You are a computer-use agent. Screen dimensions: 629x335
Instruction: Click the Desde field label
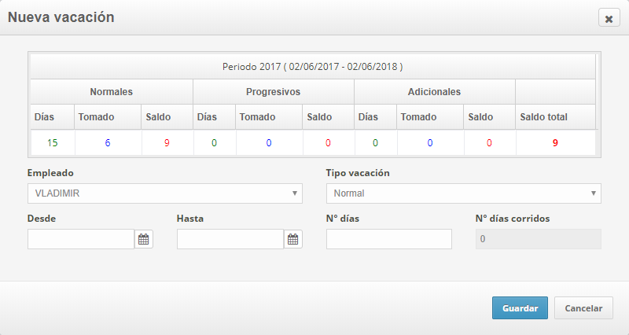[42, 219]
